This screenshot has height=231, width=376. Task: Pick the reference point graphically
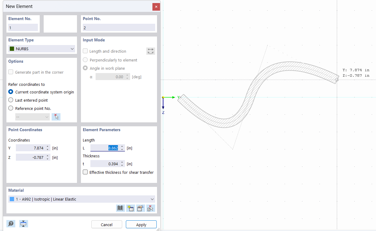point(56,117)
